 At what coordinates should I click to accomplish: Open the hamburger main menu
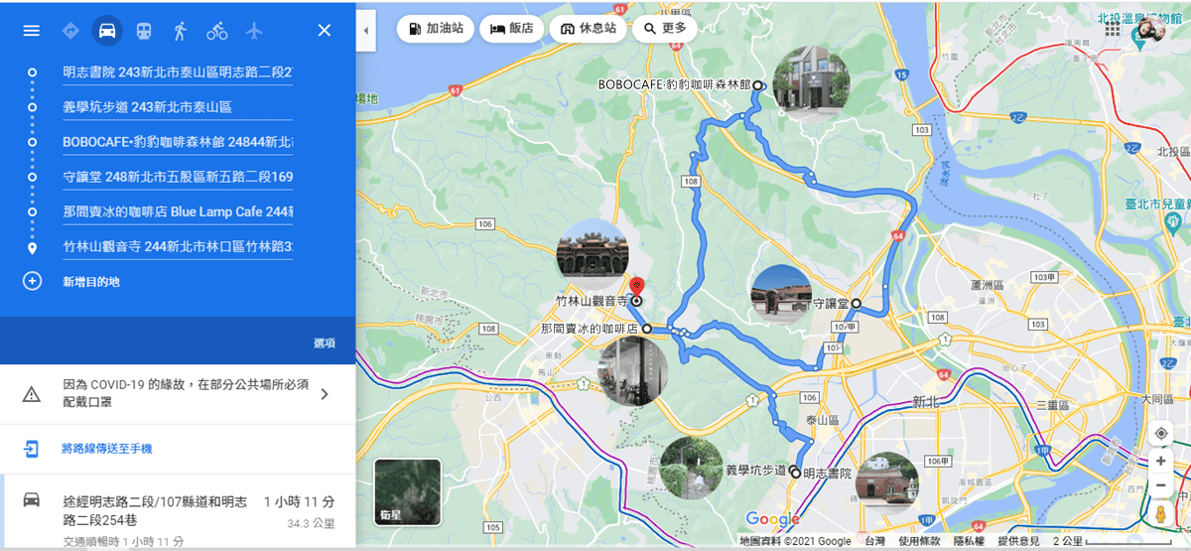32,31
